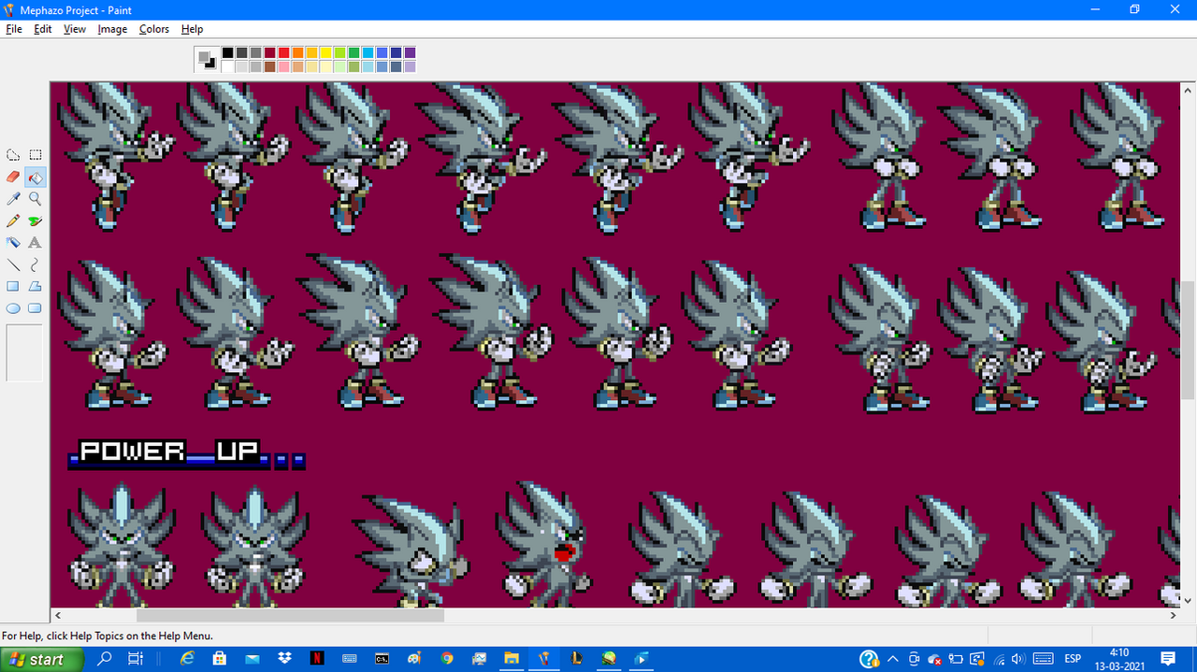The width and height of the screenshot is (1197, 672).
Task: Select the Magnifier tool
Action: [x=35, y=198]
